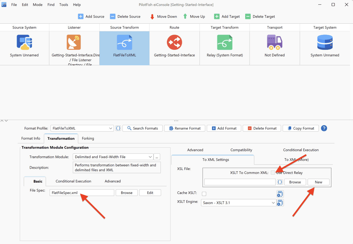Image resolution: width=353 pixels, height=244 pixels.
Task: Switch to the Format Info tab
Action: [x=31, y=138]
